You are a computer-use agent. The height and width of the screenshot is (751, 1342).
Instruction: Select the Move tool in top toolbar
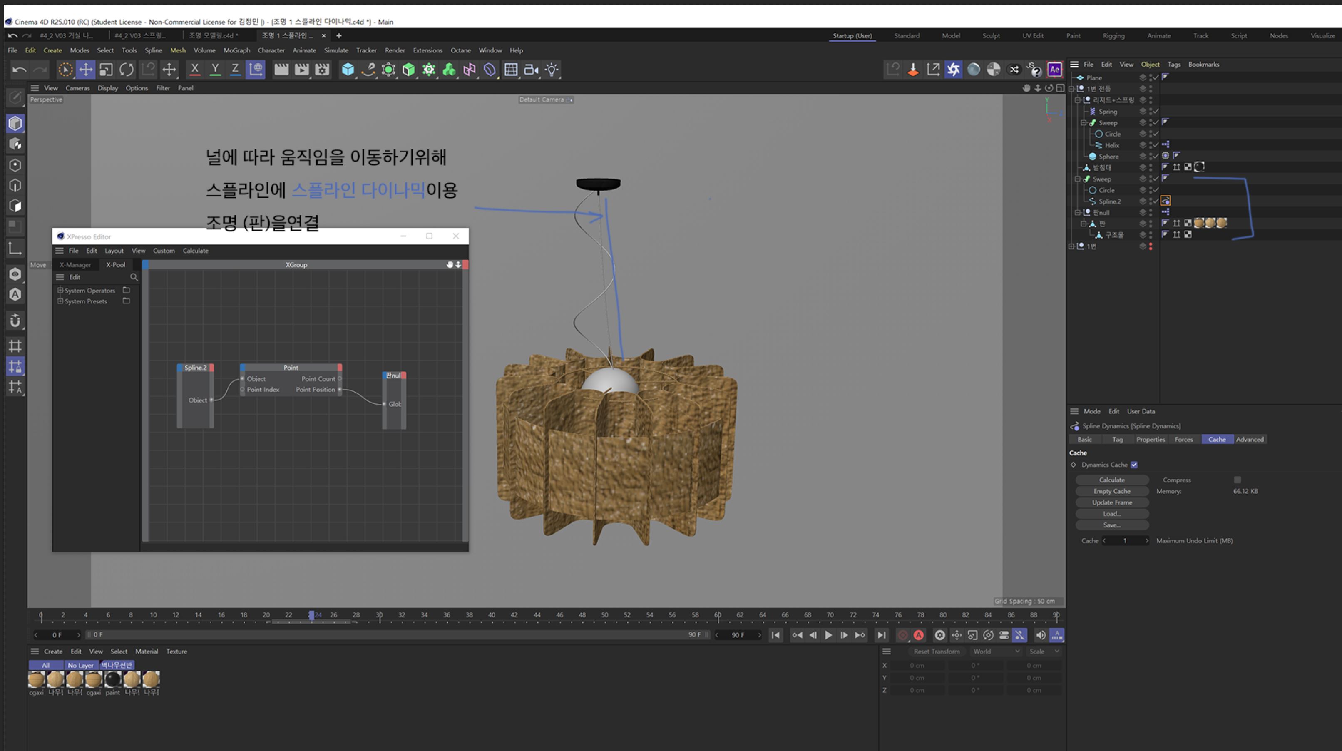85,70
